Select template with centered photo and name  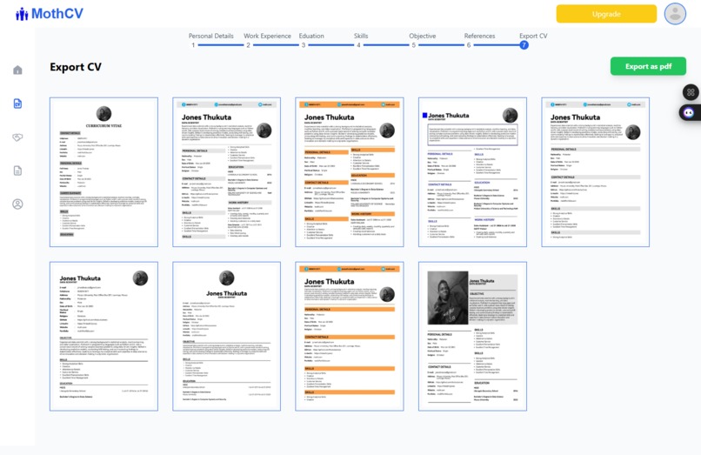227,336
